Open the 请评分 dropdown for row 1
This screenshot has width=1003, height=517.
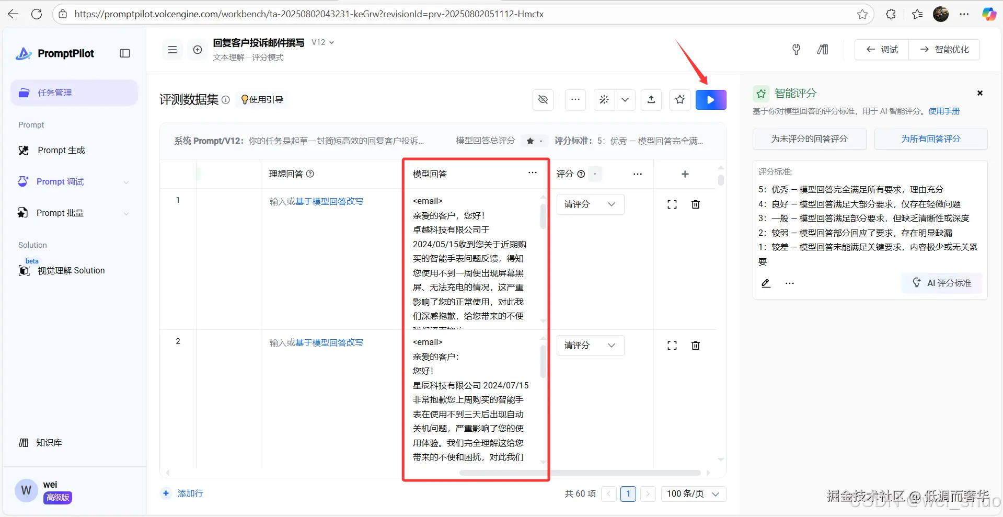(x=590, y=204)
